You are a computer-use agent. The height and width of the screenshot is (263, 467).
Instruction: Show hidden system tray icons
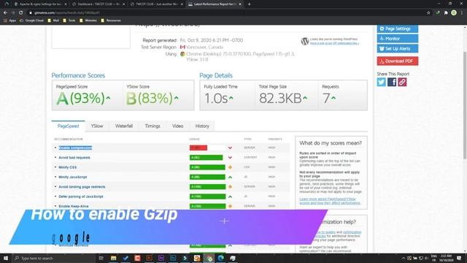pos(404,258)
